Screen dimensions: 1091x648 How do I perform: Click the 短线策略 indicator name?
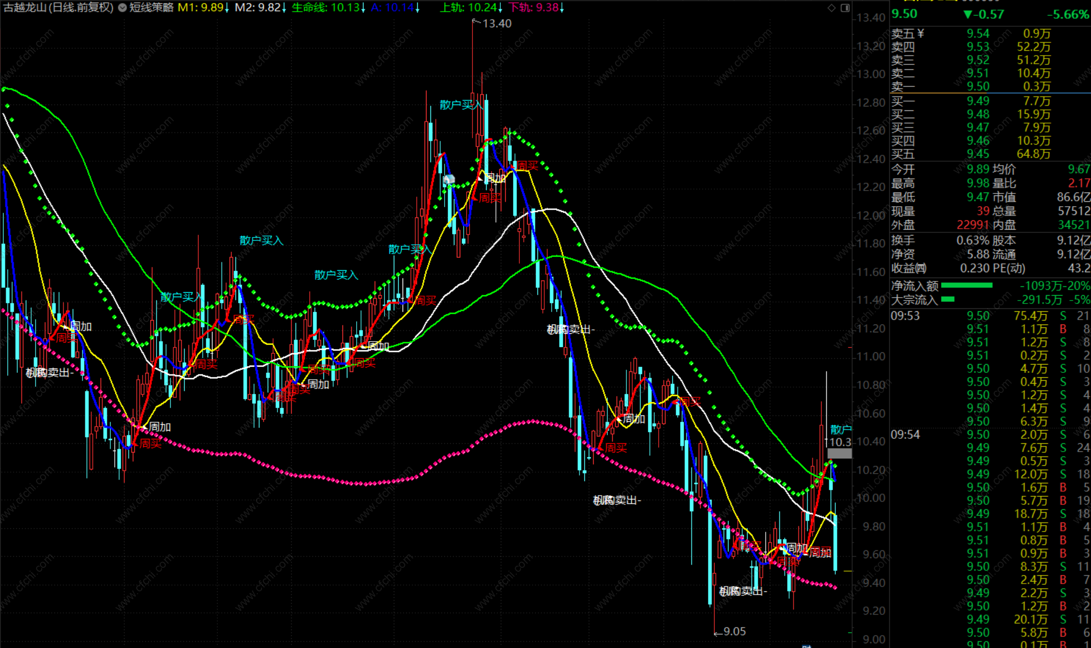click(x=151, y=7)
